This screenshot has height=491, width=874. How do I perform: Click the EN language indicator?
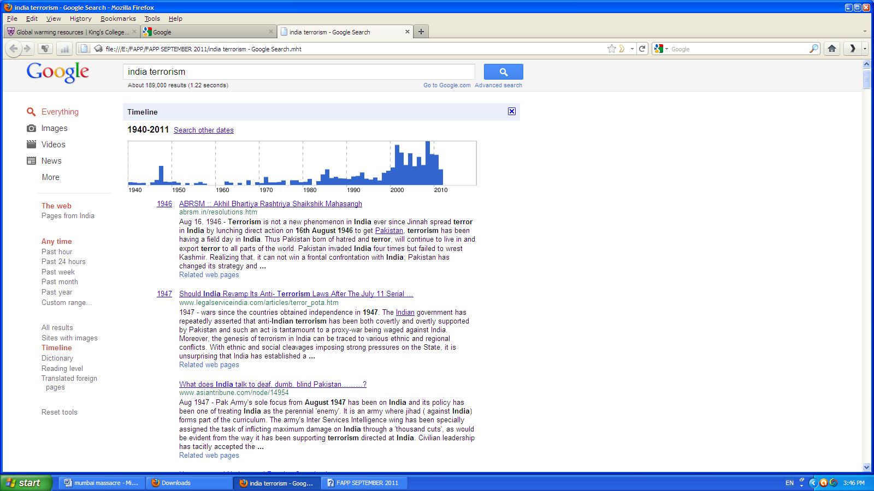coord(789,483)
